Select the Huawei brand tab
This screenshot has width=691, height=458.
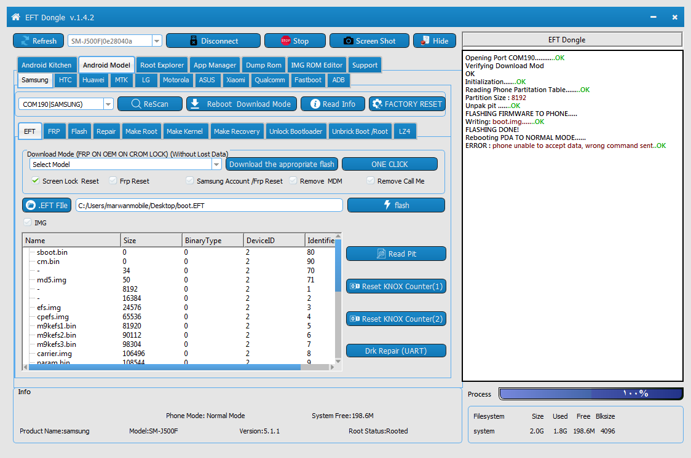click(93, 80)
